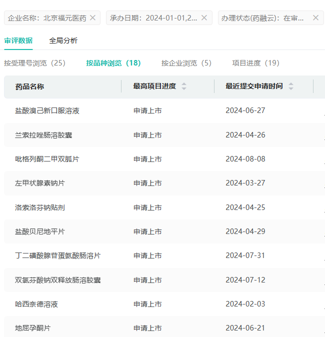Click 申请上市 in 吡格列酮二甲双胍片 row

[147, 159]
